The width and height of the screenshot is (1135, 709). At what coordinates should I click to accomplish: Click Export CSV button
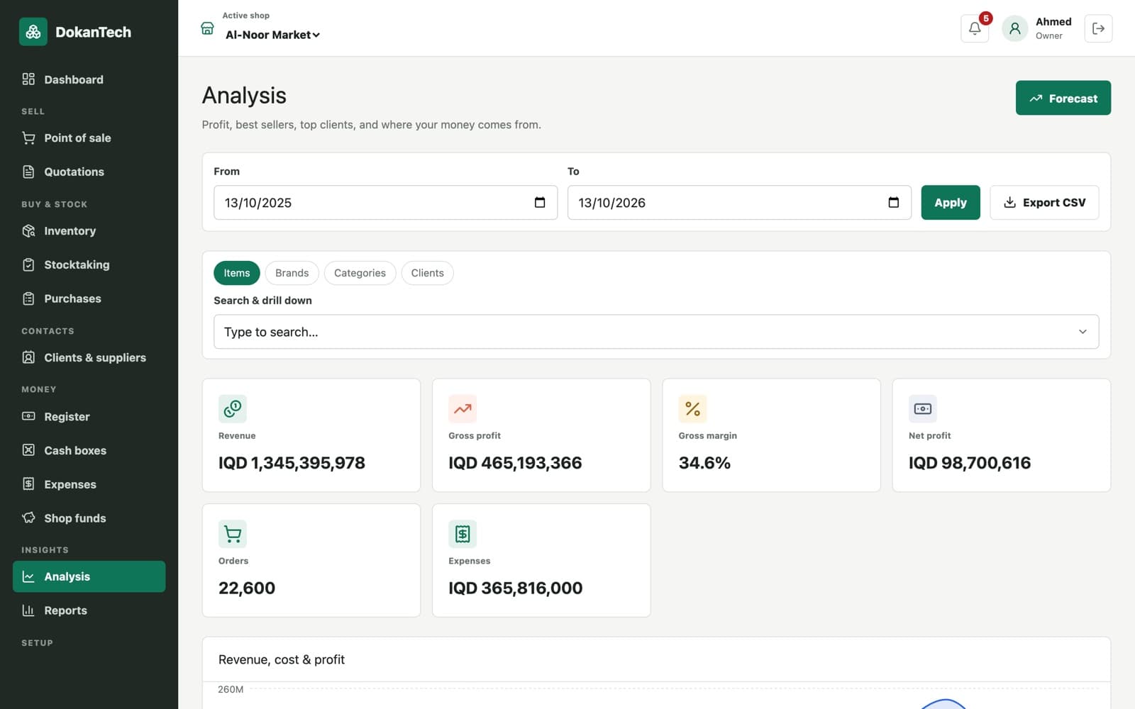(1044, 203)
